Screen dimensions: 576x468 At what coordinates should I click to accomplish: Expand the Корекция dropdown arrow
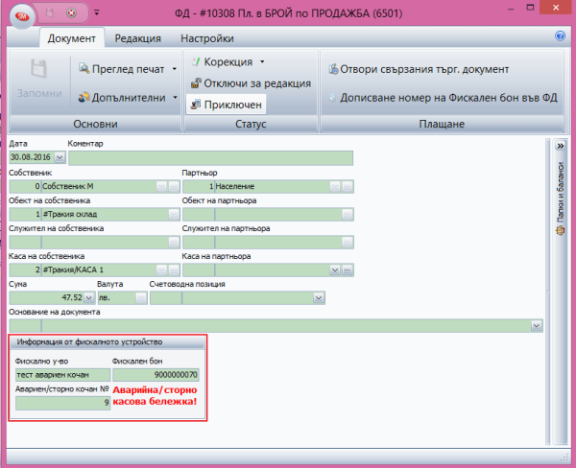262,61
